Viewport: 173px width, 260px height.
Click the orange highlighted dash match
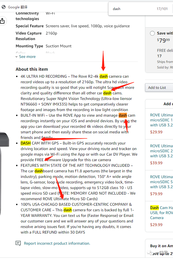tap(123, 115)
